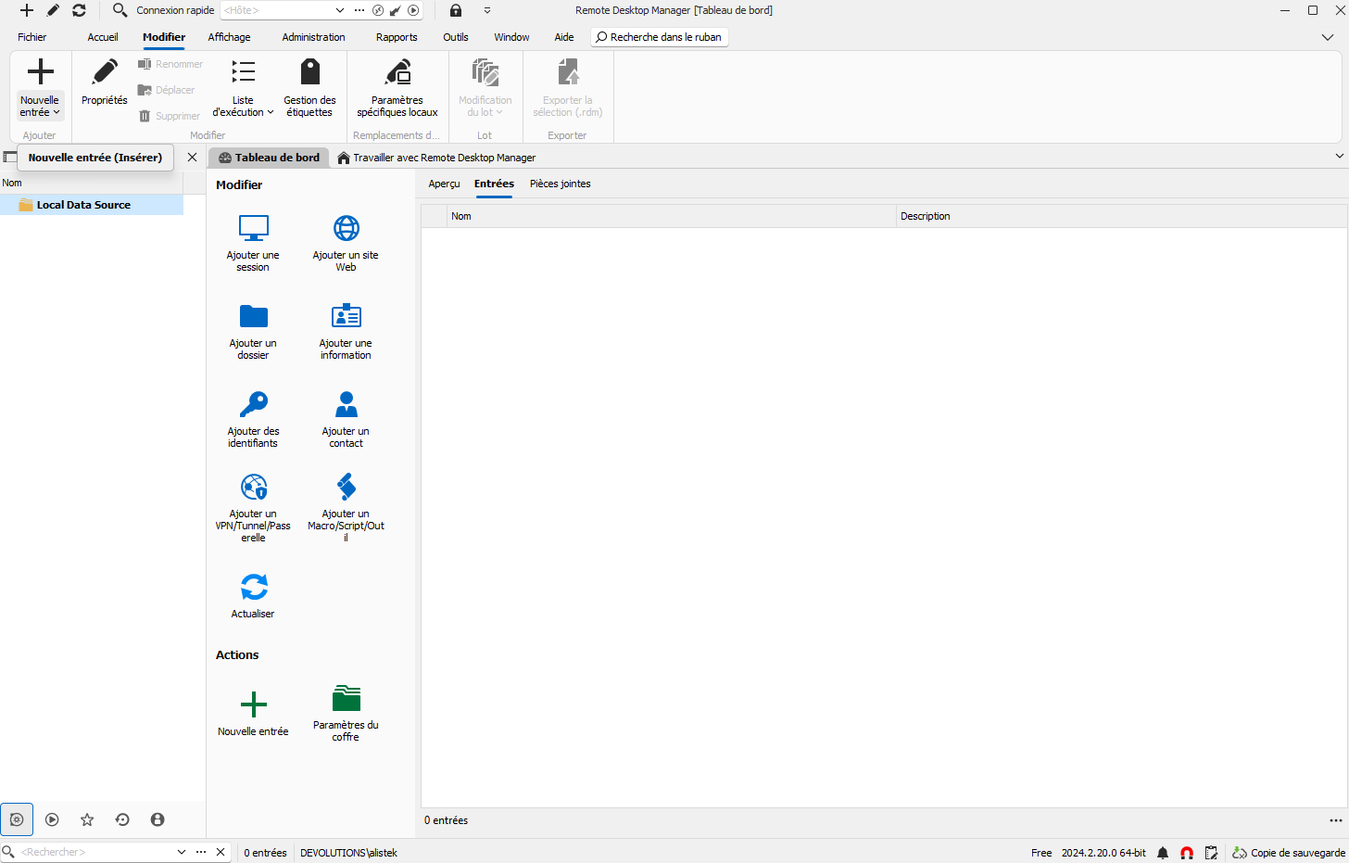Click the opened sessions play icon at bottom
Image resolution: width=1349 pixels, height=863 pixels.
pos(52,819)
